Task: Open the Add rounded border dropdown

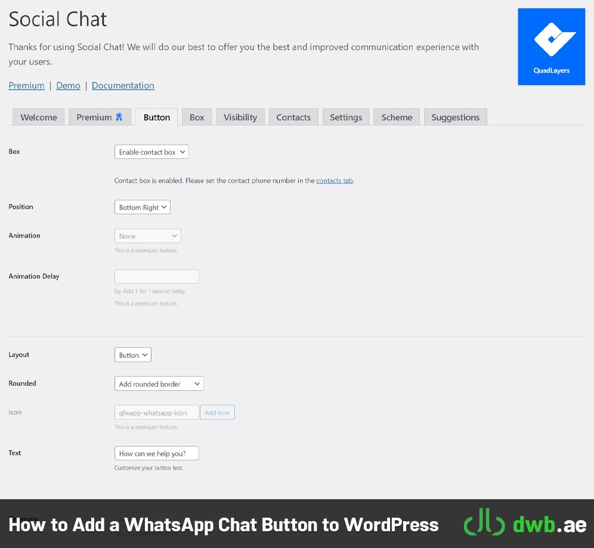Action: [159, 384]
